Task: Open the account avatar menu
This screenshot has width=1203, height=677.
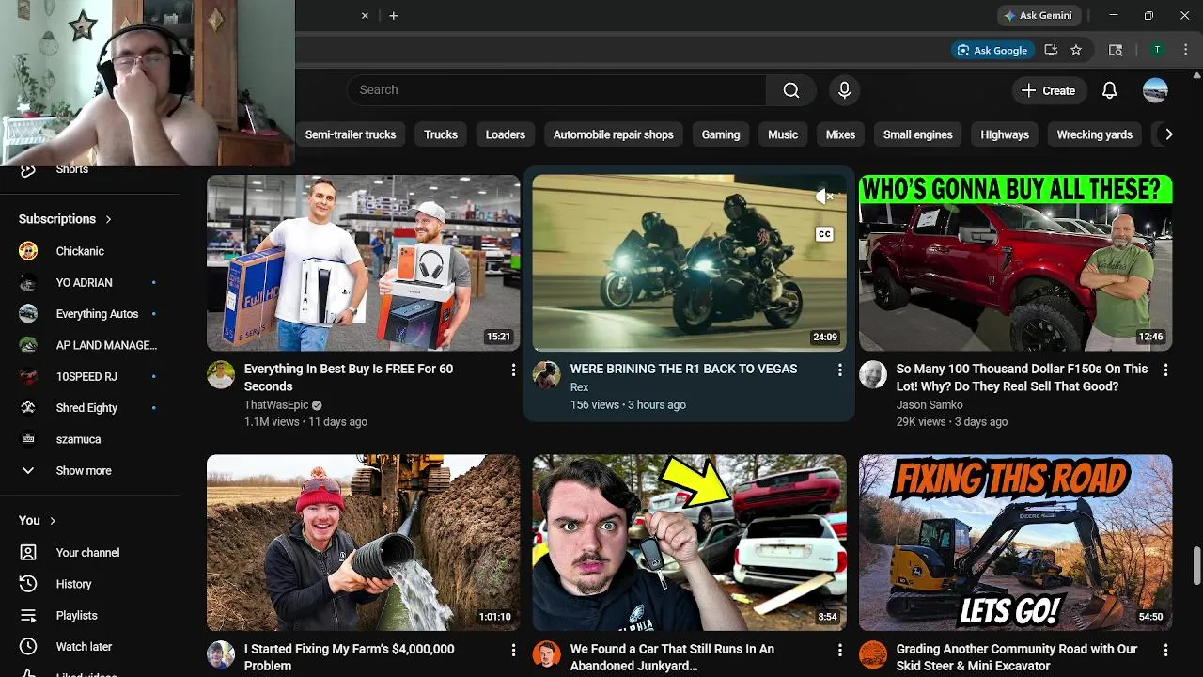Action: pyautogui.click(x=1155, y=90)
